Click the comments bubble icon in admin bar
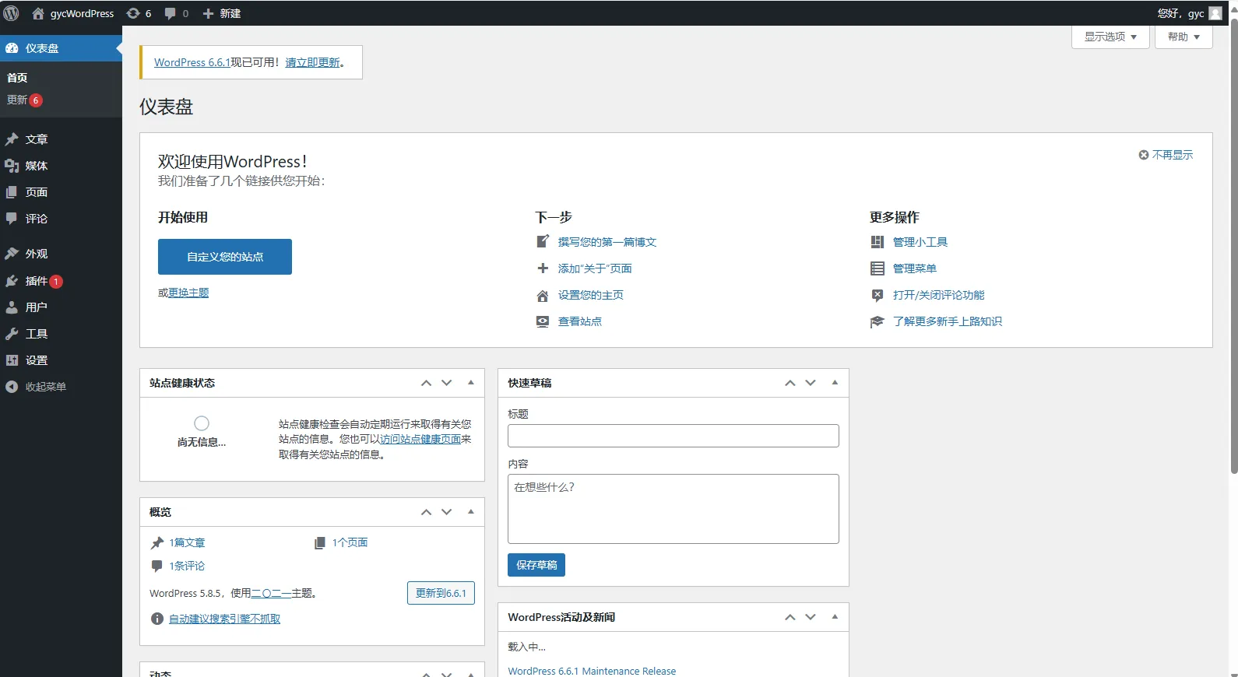Image resolution: width=1238 pixels, height=677 pixels. 171,13
